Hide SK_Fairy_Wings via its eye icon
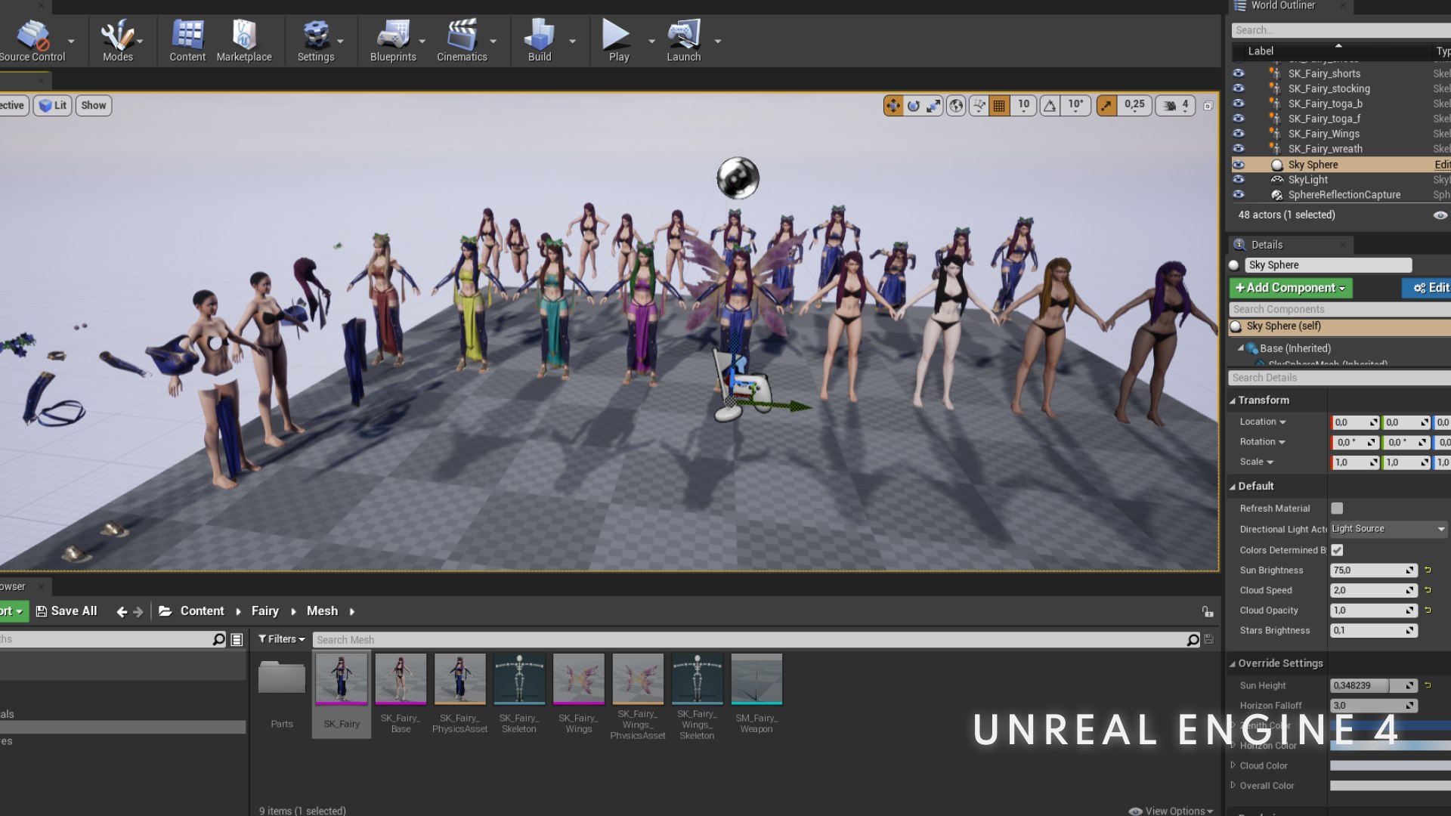The width and height of the screenshot is (1451, 816). 1238,134
